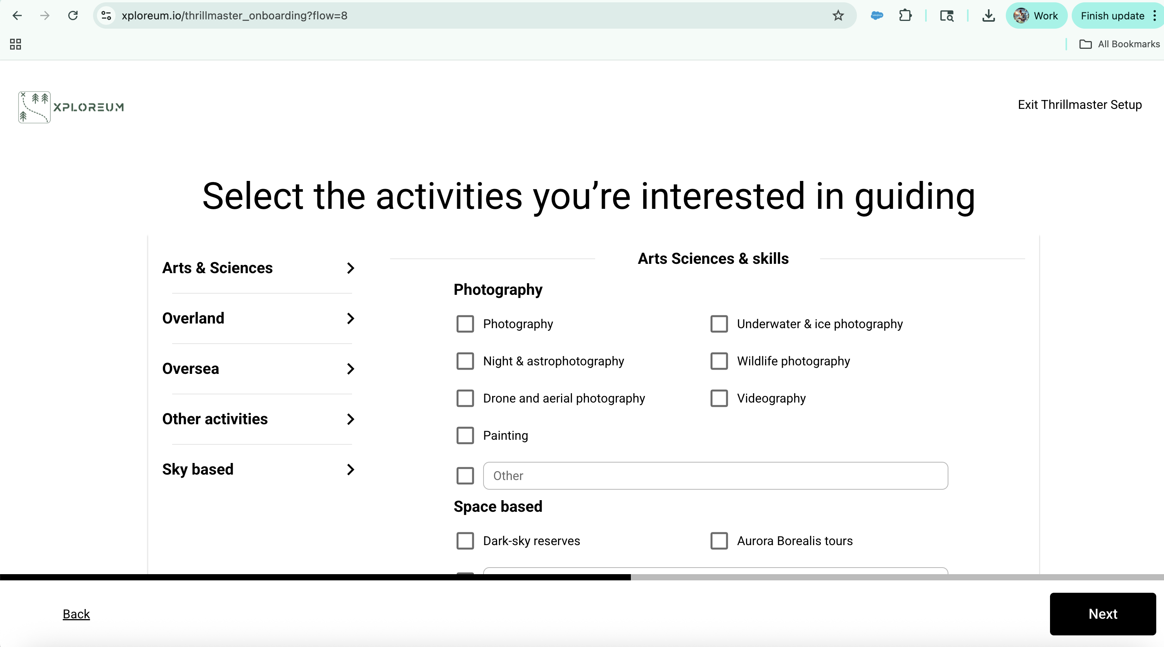Click Finish update button

1112,16
